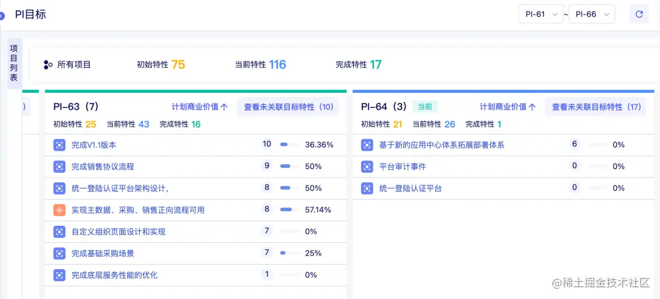
Task: Click the 25% progress bar
Action: tap(290, 253)
